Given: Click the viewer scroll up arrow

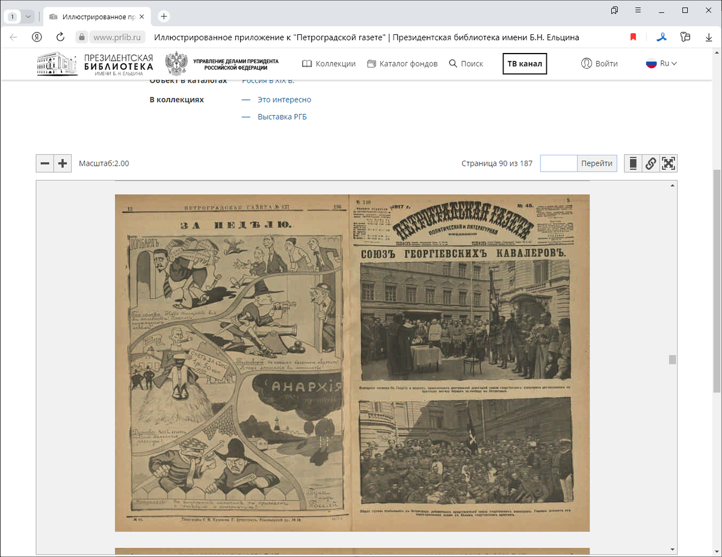Looking at the screenshot, I should (x=673, y=186).
